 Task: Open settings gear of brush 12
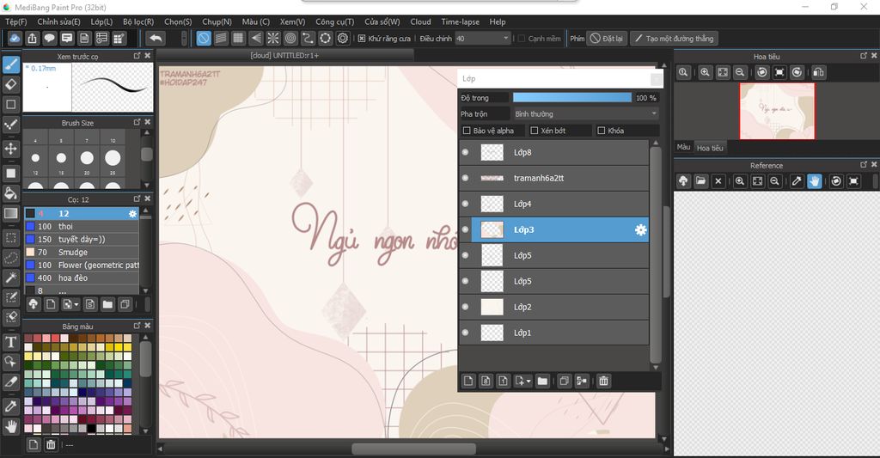point(132,214)
